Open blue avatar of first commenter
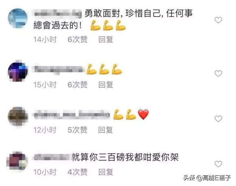The width and height of the screenshot is (236, 186). click(x=18, y=18)
